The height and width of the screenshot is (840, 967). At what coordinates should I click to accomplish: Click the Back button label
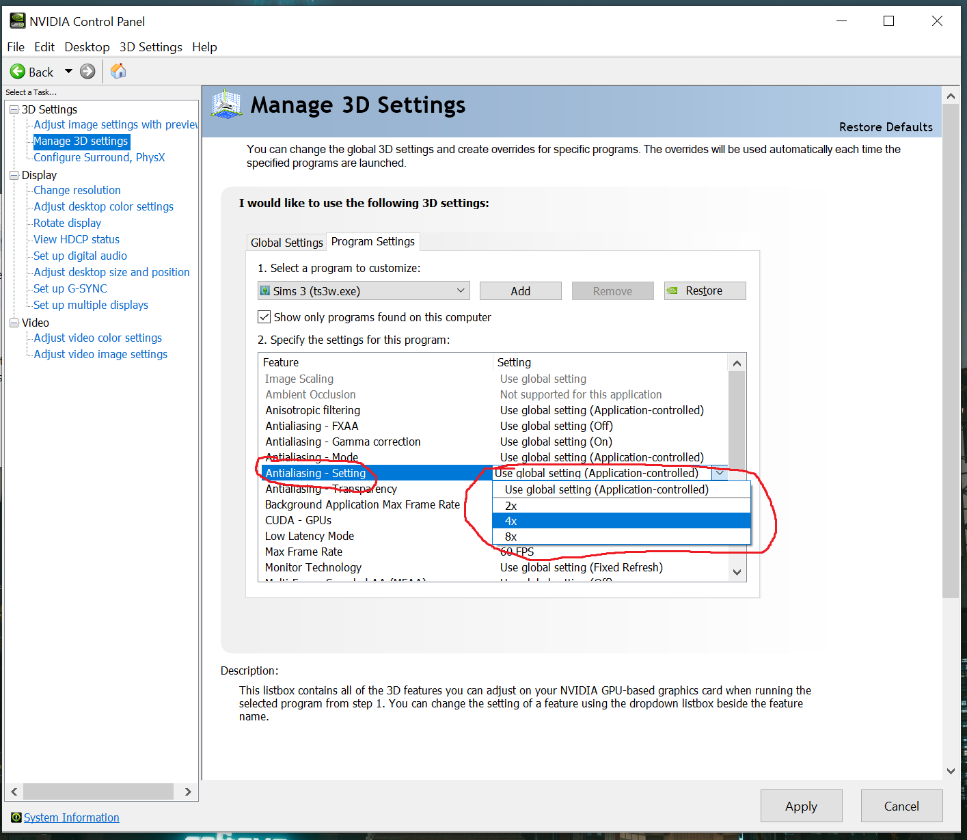(x=41, y=72)
